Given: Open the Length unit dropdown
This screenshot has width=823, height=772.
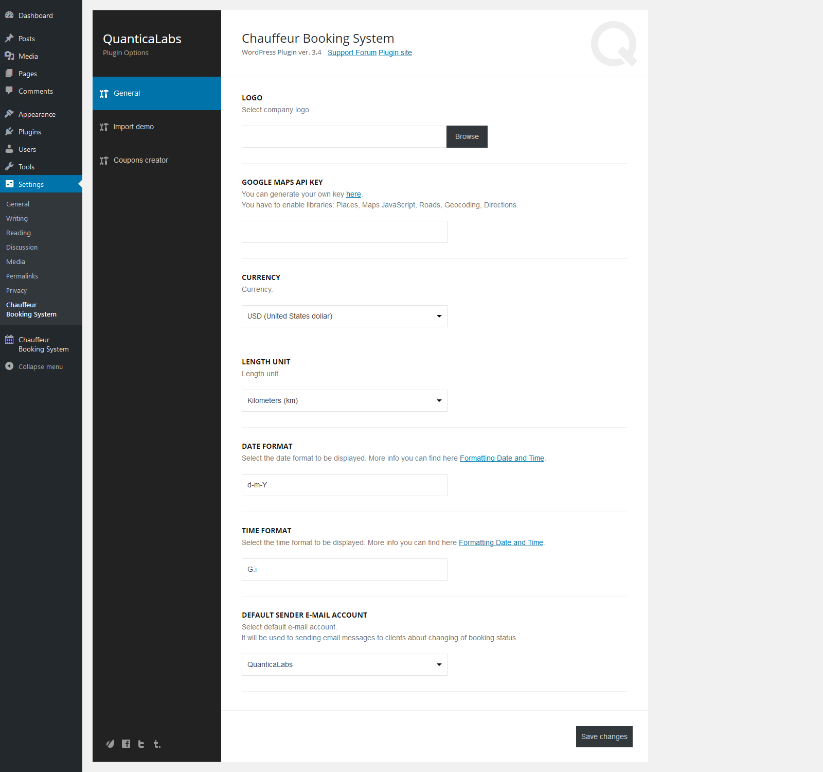Looking at the screenshot, I should 345,400.
